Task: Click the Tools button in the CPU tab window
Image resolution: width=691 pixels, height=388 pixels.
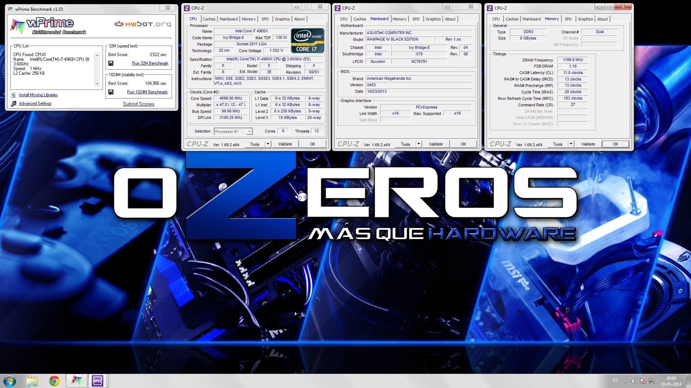Action: (x=255, y=144)
